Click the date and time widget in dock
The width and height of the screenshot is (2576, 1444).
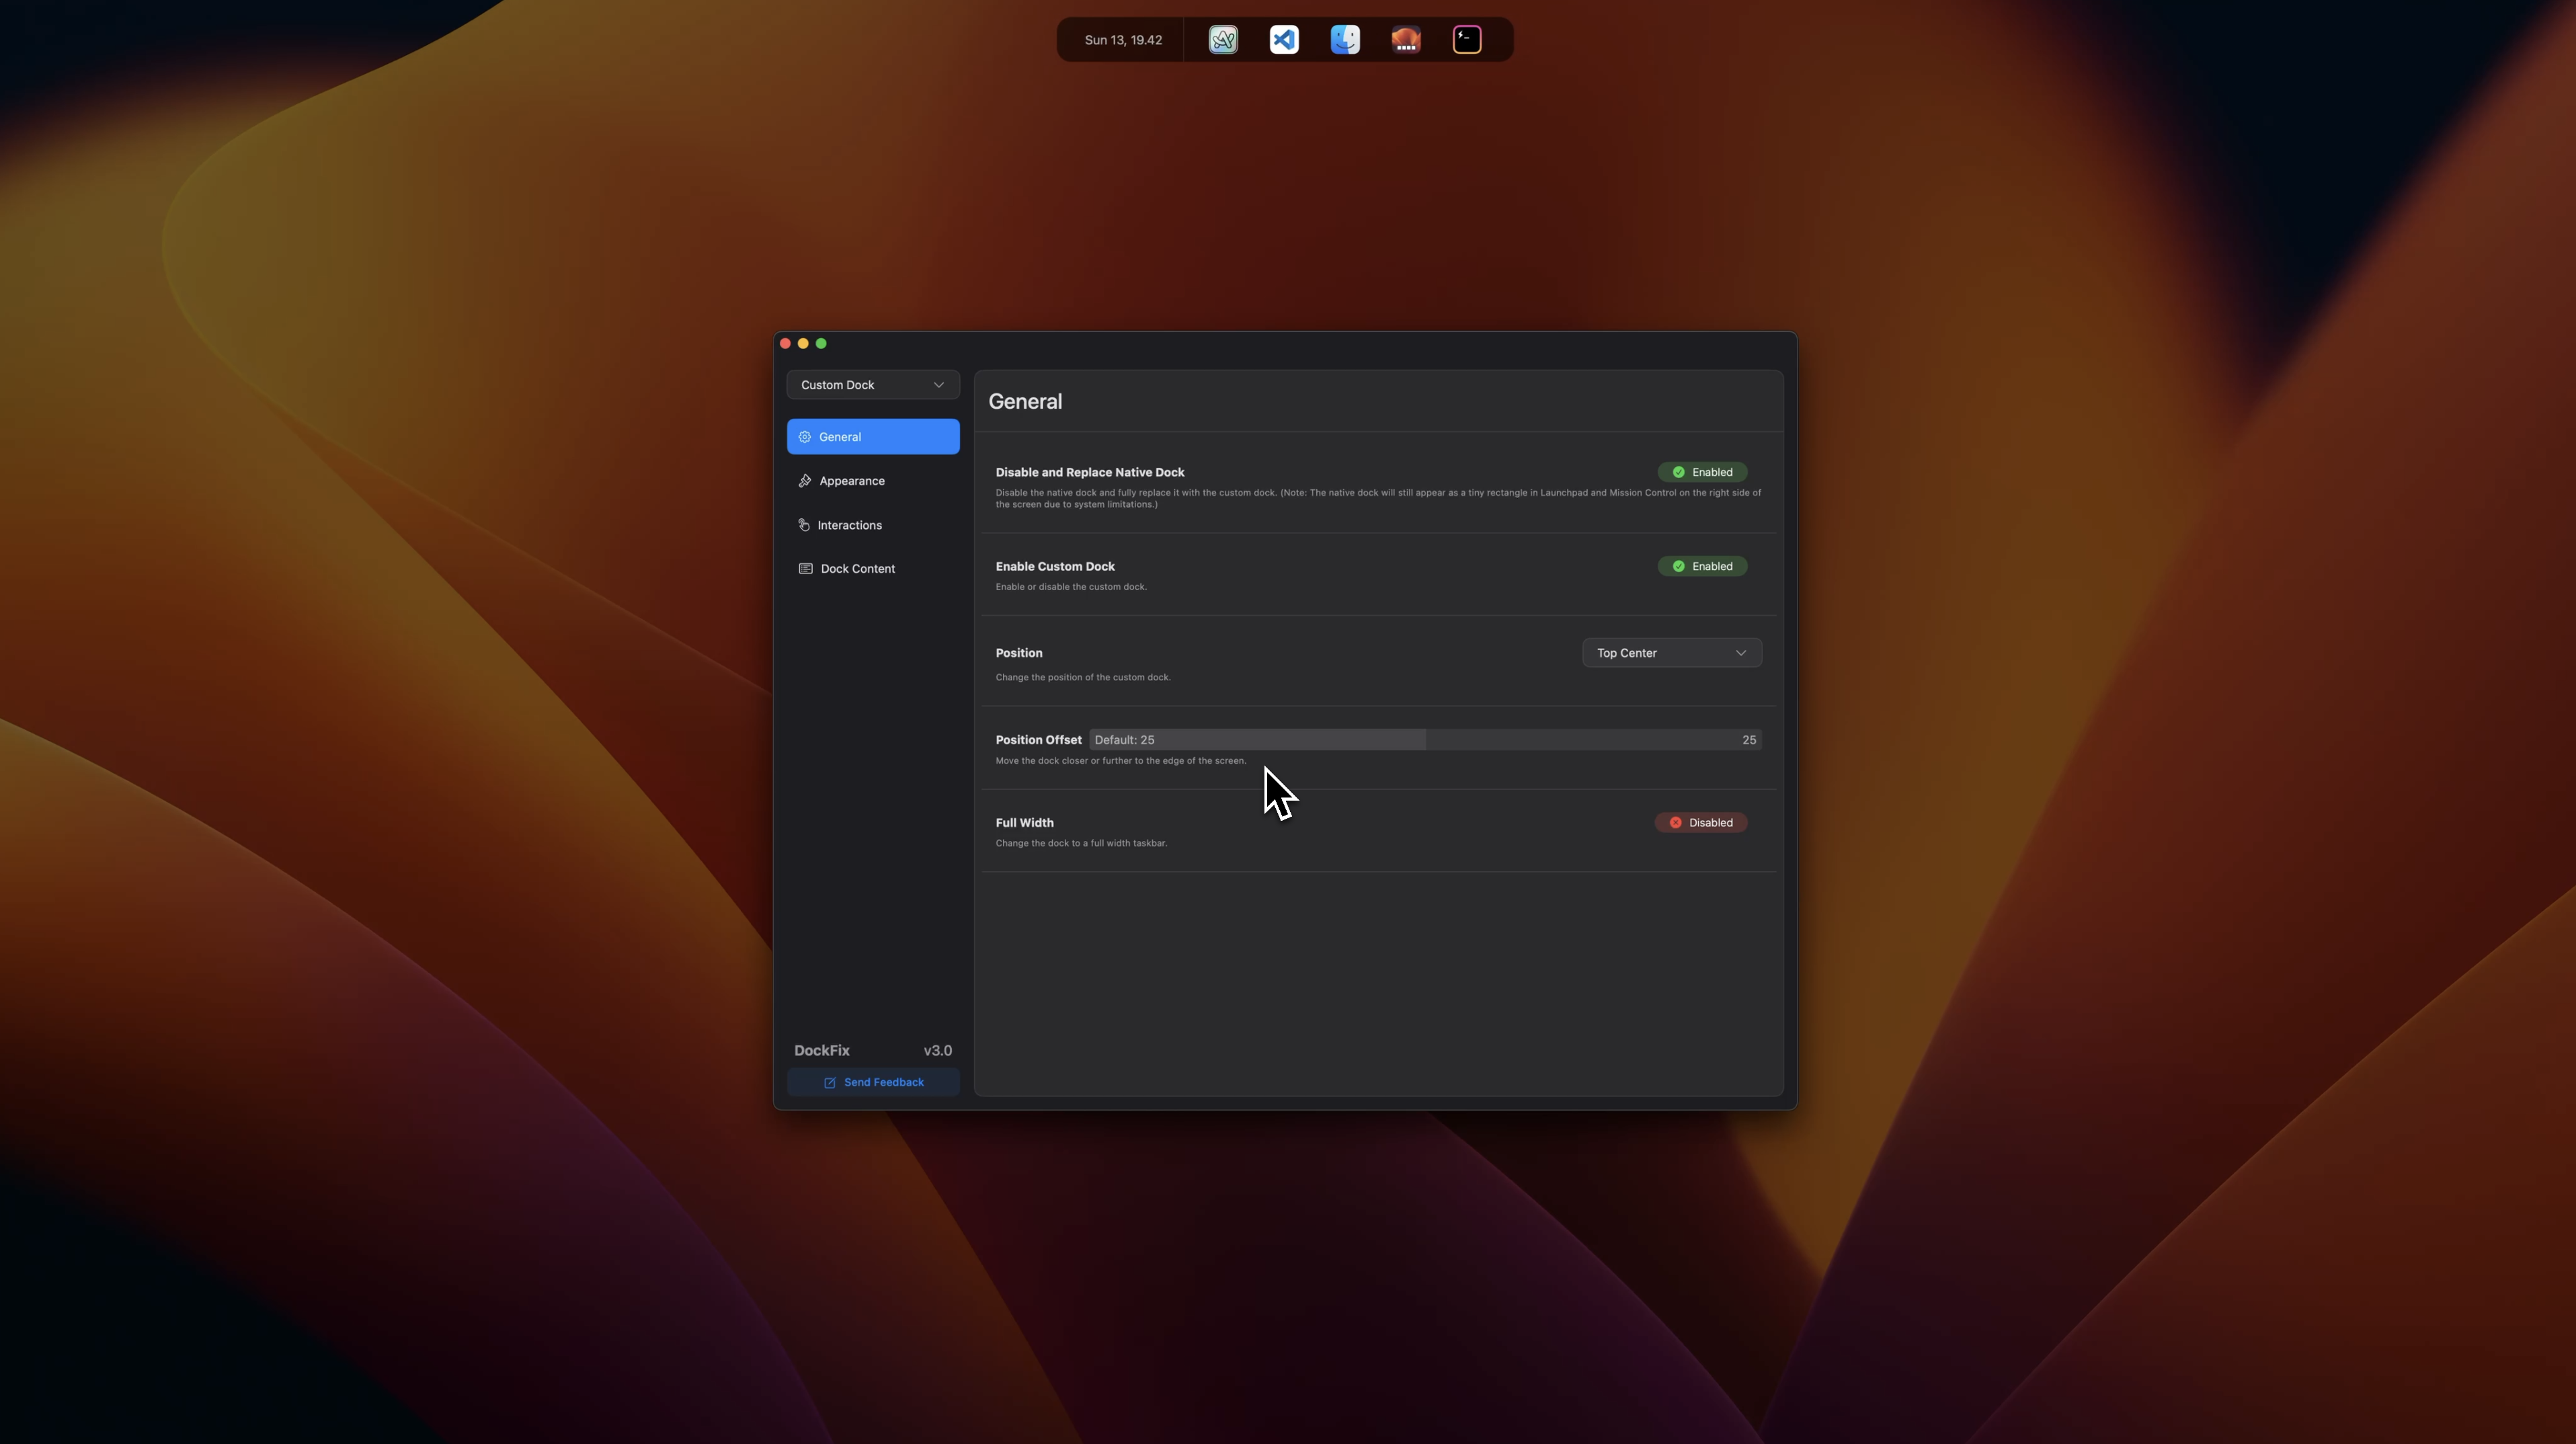tap(1123, 40)
